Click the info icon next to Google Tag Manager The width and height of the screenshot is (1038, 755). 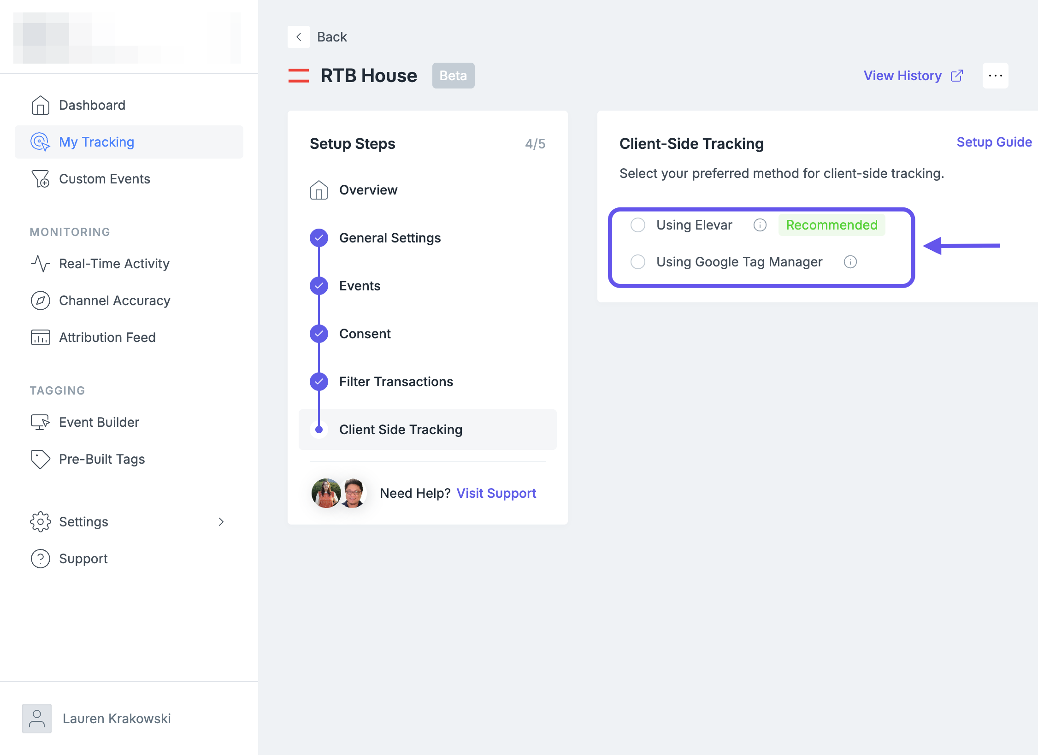pos(850,262)
